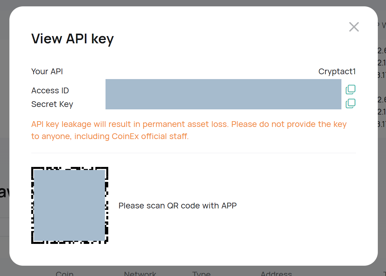The image size is (386, 276).
Task: Click the Type column header behind dialog
Action: tap(201, 273)
